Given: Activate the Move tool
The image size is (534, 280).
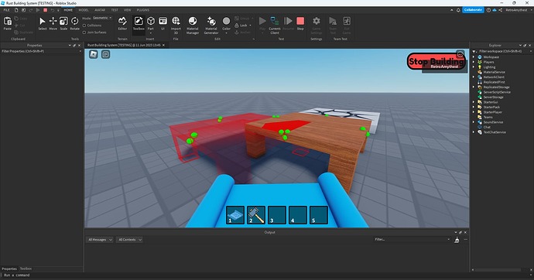Looking at the screenshot, I should (53, 22).
